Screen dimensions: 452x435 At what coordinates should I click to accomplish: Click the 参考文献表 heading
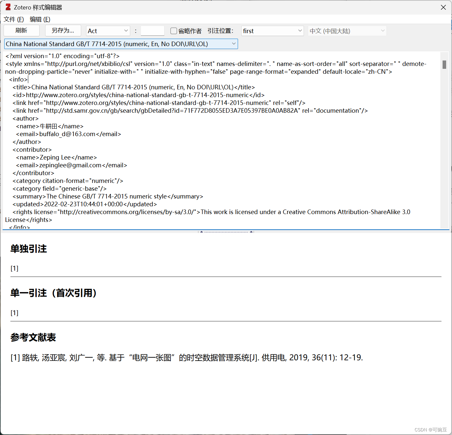point(33,338)
